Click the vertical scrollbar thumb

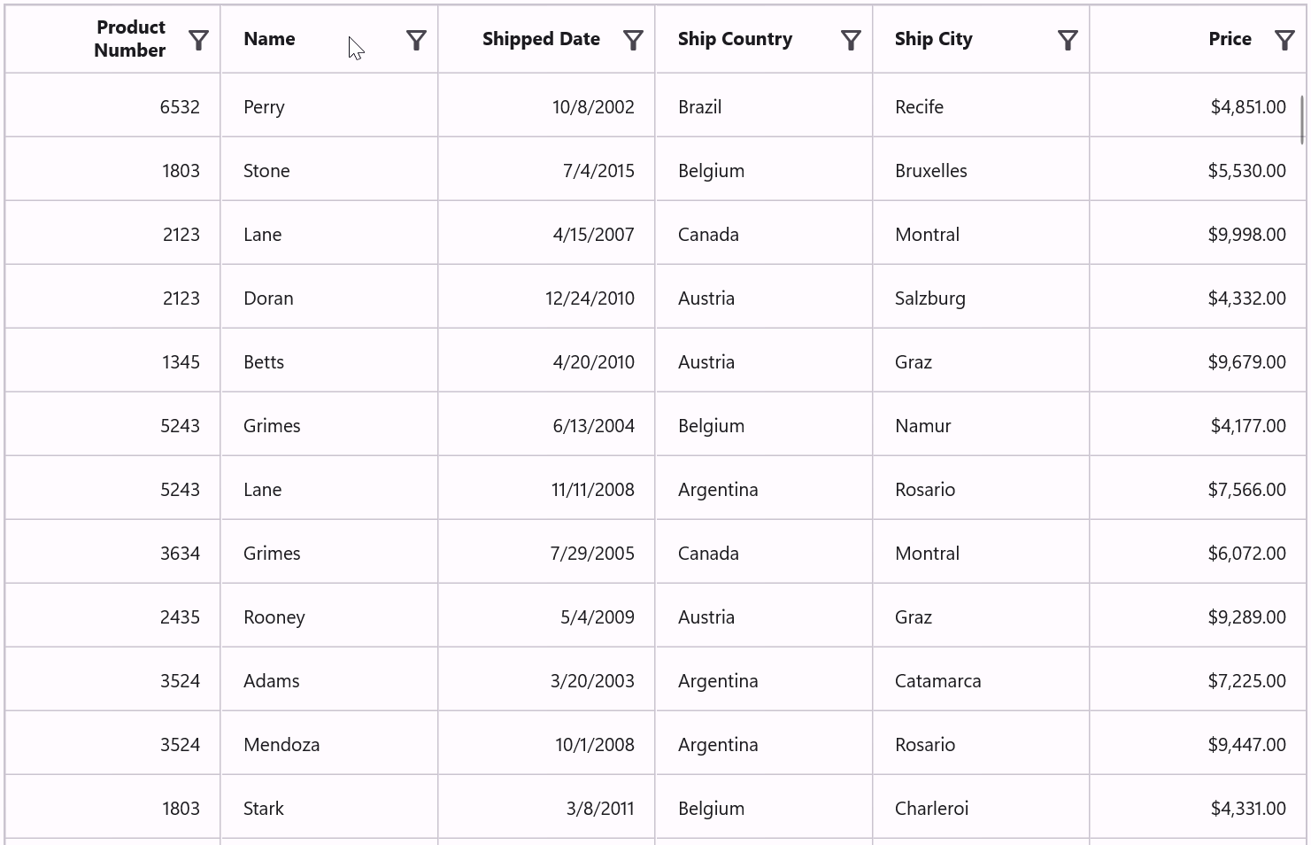[1302, 120]
